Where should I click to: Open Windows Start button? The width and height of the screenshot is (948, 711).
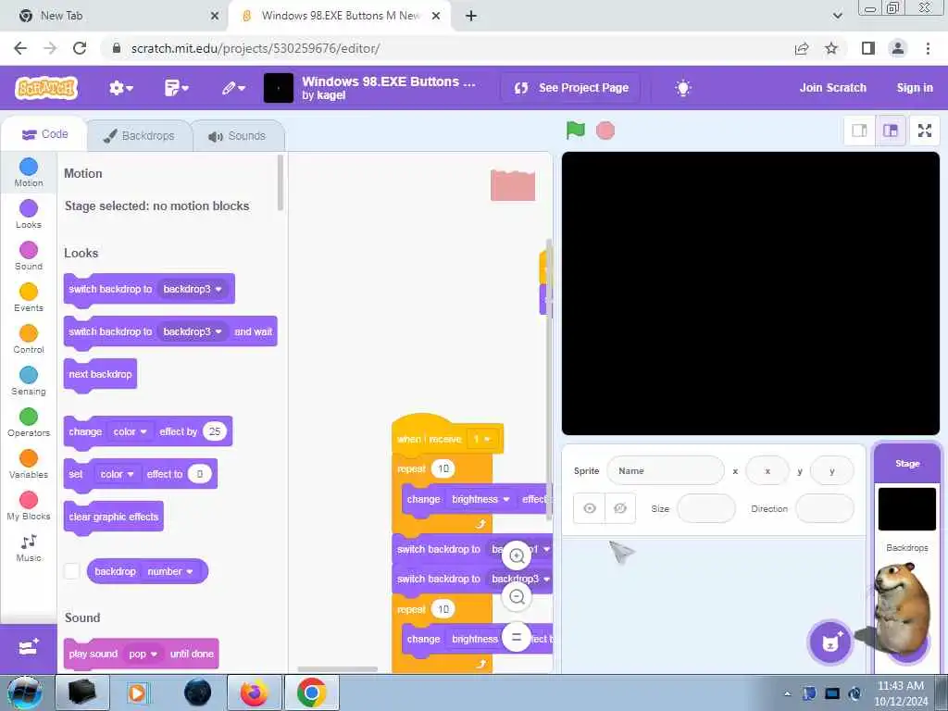pyautogui.click(x=24, y=692)
